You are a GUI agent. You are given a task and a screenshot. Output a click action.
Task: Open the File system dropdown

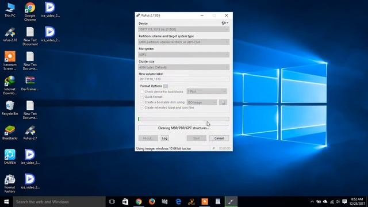pyautogui.click(x=184, y=55)
